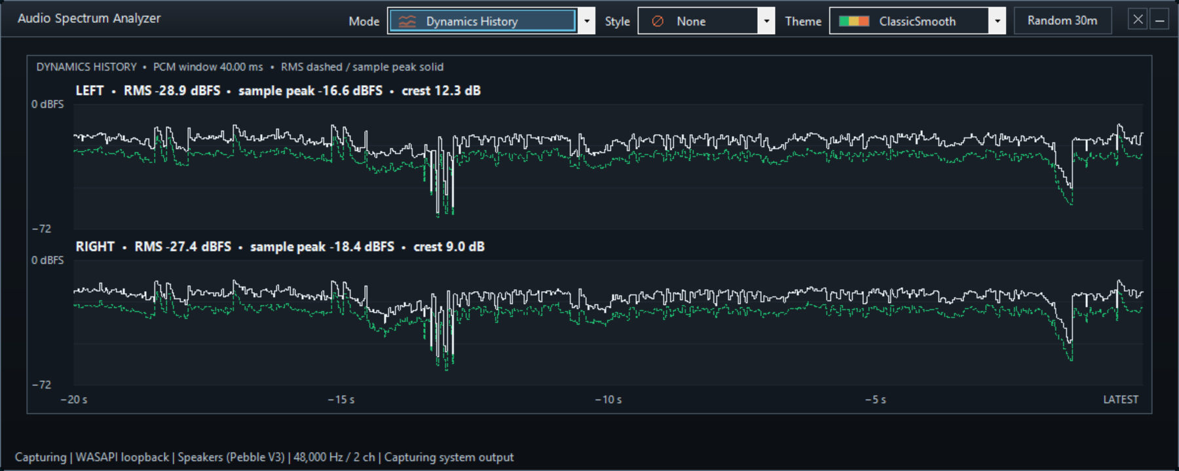Click the RMS dashed / sample peak solid legend
This screenshot has width=1179, height=471.
tap(362, 67)
